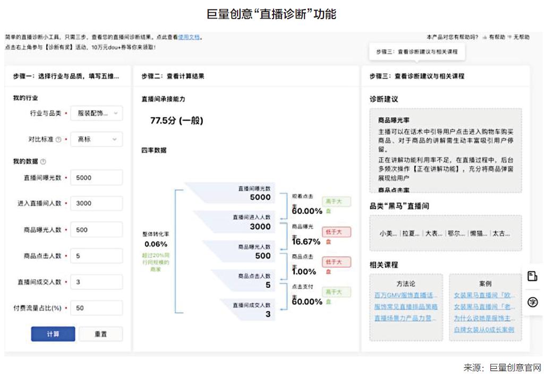Click the 16.67% 商品曝光率 value
Viewport: 553px width, 379px height.
pos(306,242)
